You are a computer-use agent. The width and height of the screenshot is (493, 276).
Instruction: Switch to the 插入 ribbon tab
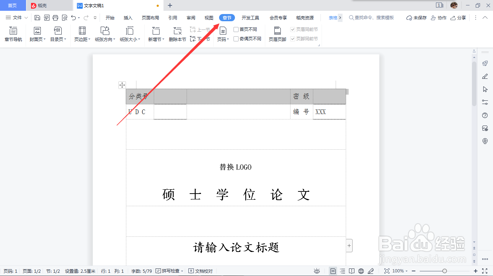click(128, 18)
